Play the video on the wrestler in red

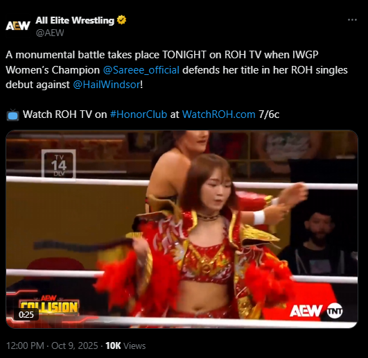click(x=182, y=229)
